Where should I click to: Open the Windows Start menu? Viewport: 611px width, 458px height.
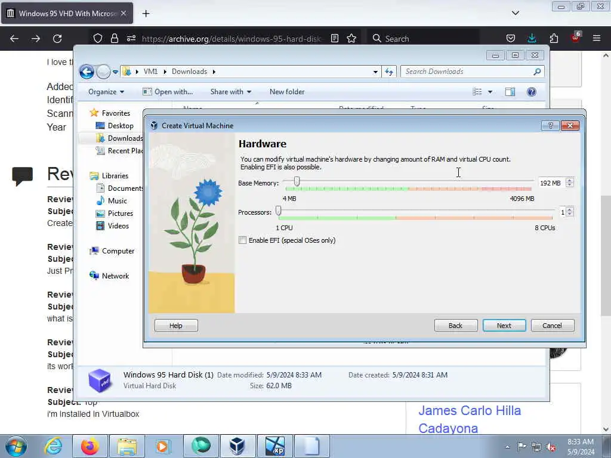[x=16, y=446]
